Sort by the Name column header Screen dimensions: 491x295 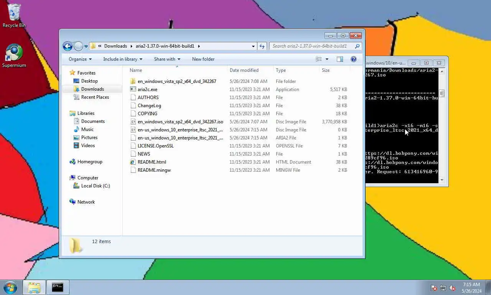(177, 70)
